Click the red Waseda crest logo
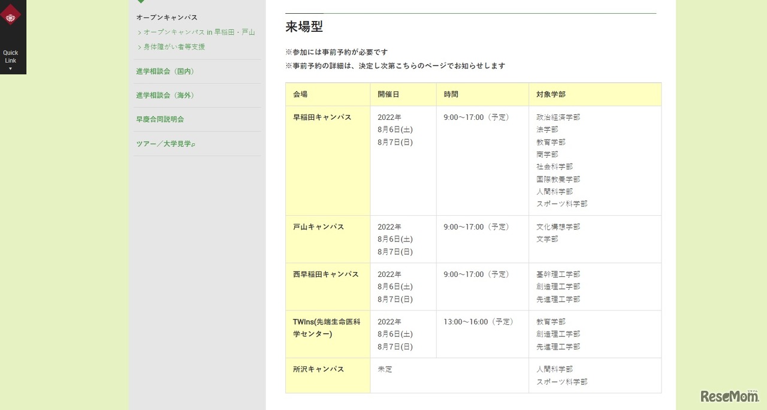 pyautogui.click(x=12, y=15)
